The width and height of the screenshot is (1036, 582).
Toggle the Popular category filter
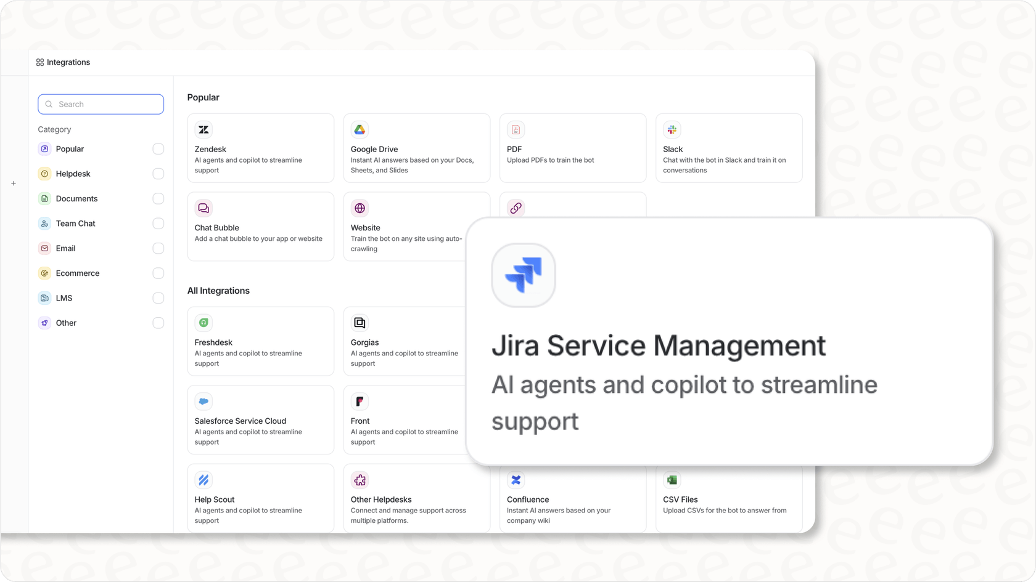[158, 148]
